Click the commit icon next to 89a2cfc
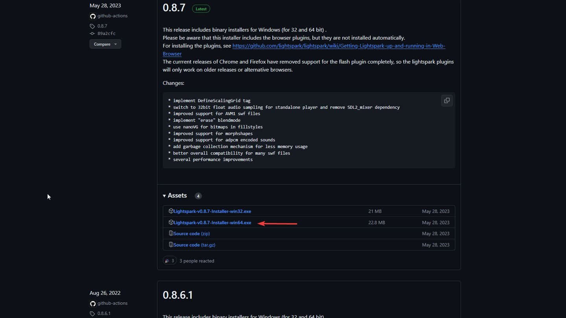 pos(92,33)
